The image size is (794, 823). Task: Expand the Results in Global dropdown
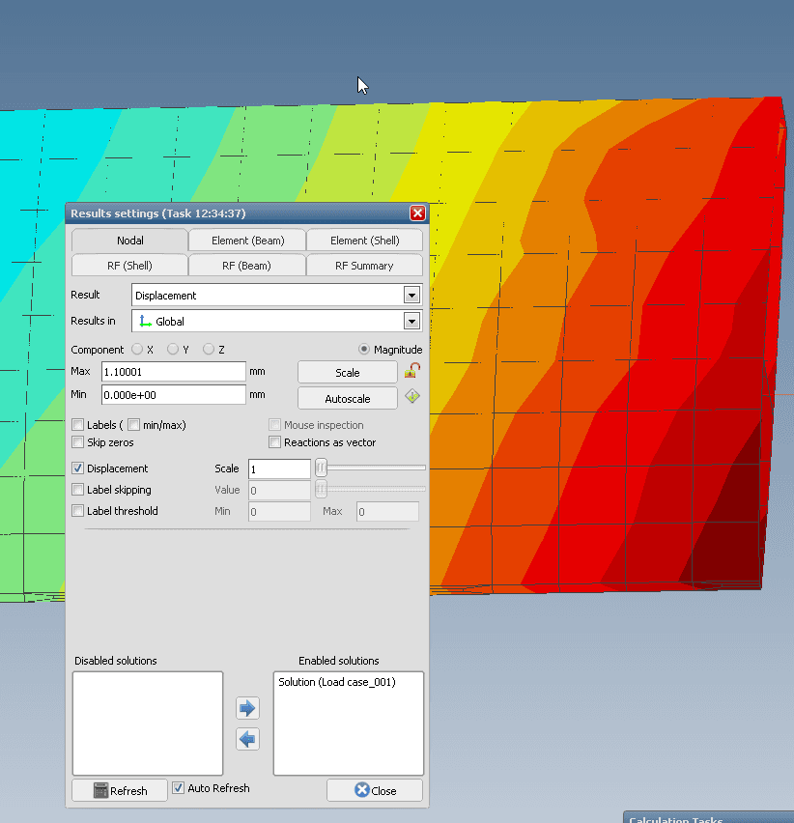(411, 322)
